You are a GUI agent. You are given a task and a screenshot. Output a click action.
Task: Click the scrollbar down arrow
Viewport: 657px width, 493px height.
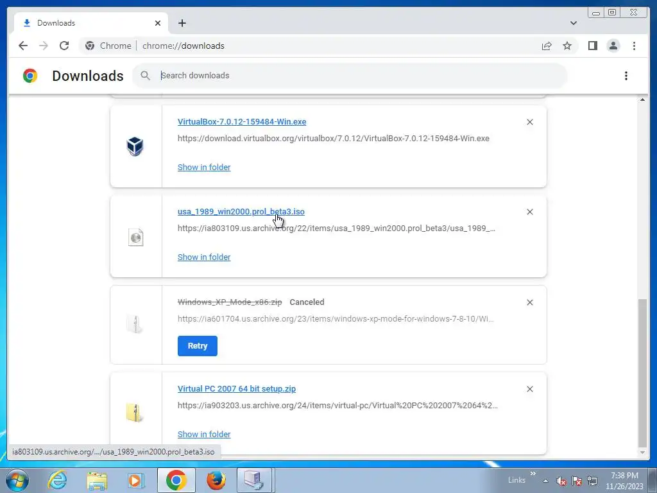click(642, 453)
